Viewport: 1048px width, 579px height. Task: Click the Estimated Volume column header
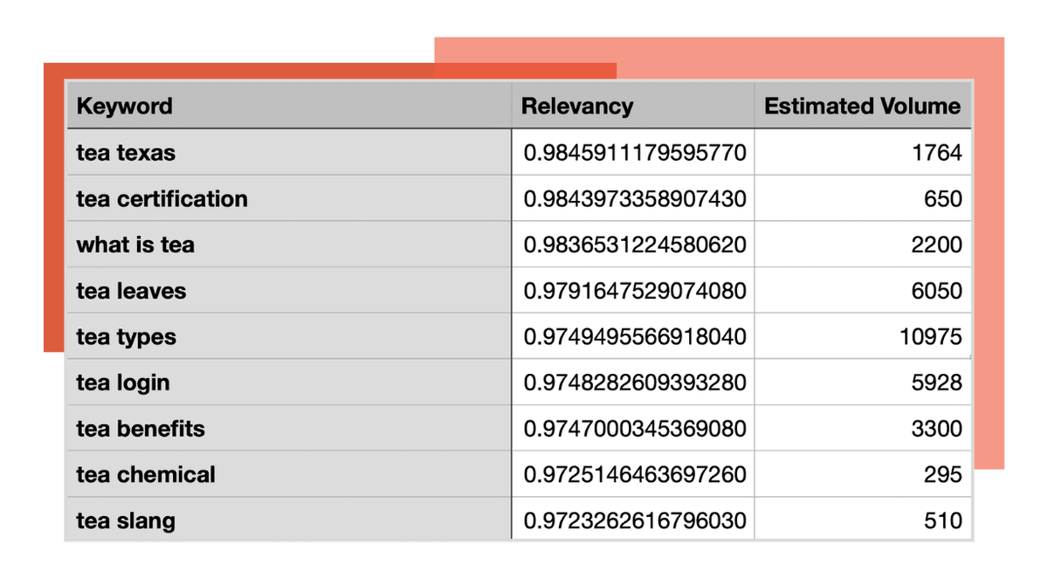click(862, 107)
